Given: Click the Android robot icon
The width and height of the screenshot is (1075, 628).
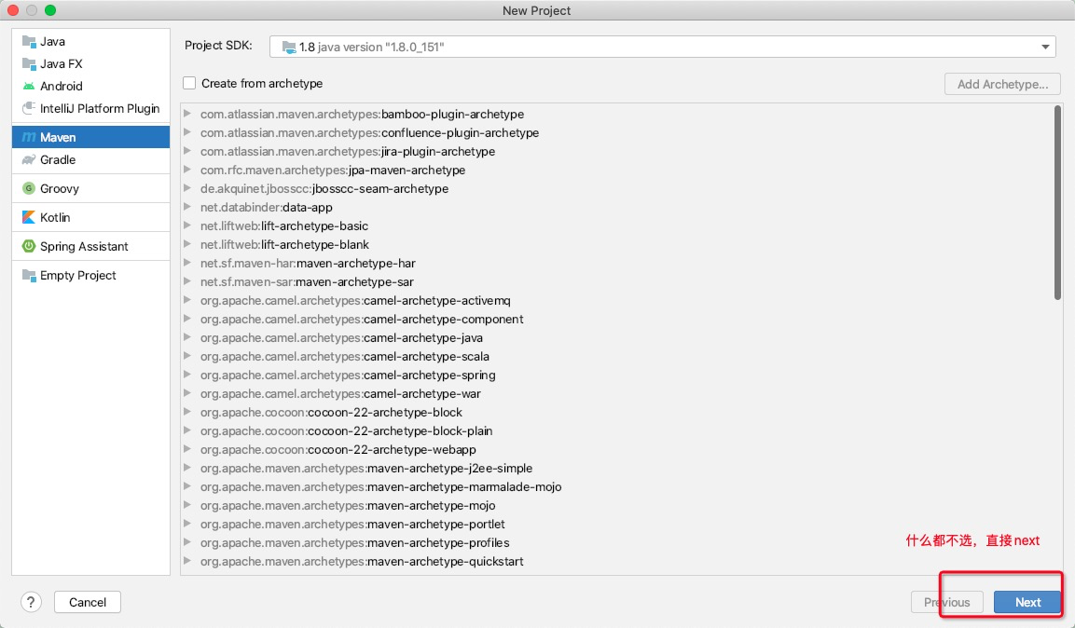Looking at the screenshot, I should [29, 87].
